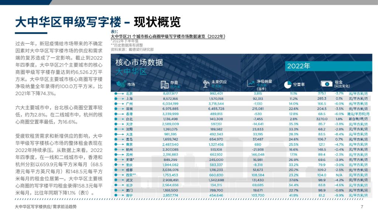Click the arrow bullet before 香港 row

coord(119,114)
